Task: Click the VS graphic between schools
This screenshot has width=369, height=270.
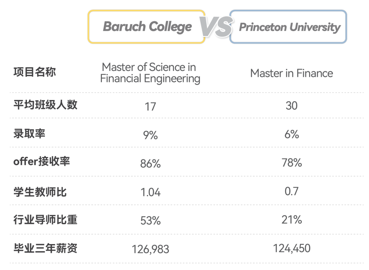Action: pyautogui.click(x=217, y=27)
